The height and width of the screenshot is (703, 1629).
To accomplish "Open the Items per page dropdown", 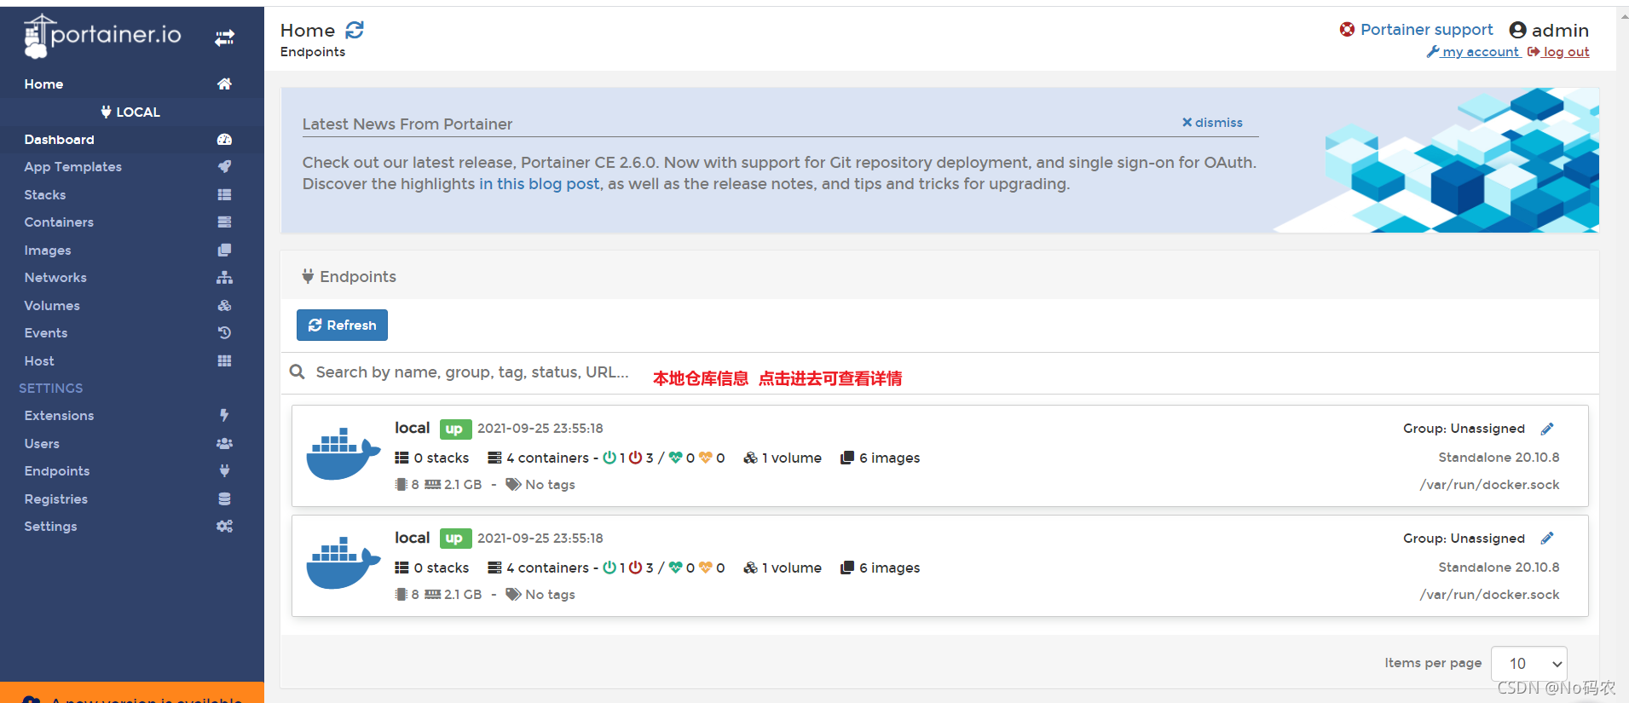I will (x=1529, y=664).
